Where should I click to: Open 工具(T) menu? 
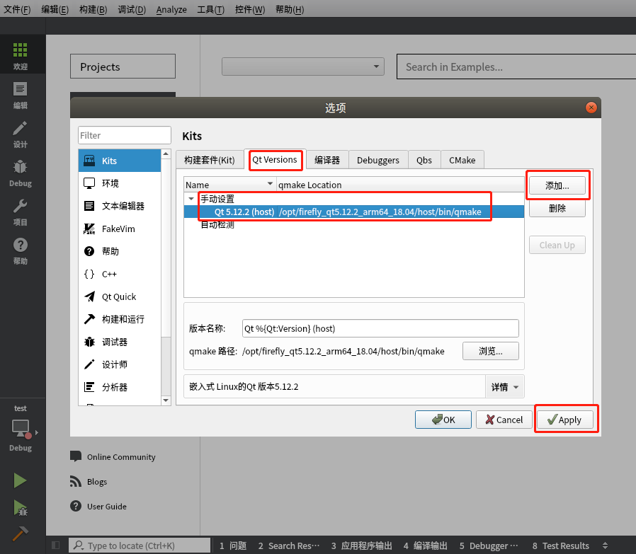[x=210, y=9]
